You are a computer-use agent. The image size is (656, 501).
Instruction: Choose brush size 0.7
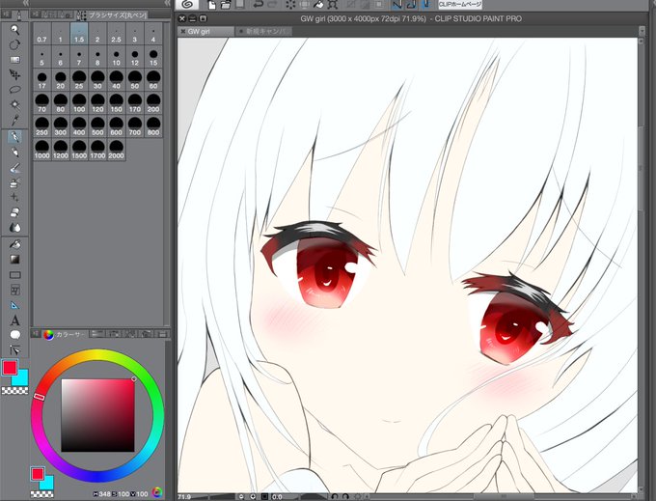click(x=41, y=34)
